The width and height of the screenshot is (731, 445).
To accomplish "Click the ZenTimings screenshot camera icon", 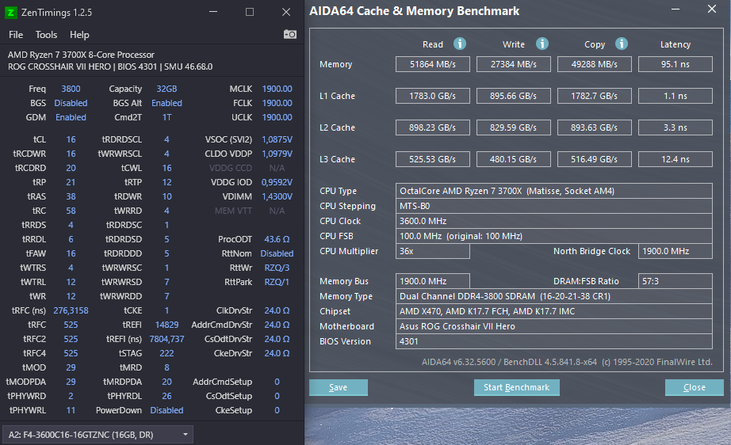I will tap(290, 35).
